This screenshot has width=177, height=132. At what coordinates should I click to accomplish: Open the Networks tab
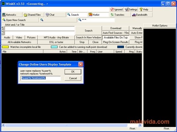pos(12,15)
